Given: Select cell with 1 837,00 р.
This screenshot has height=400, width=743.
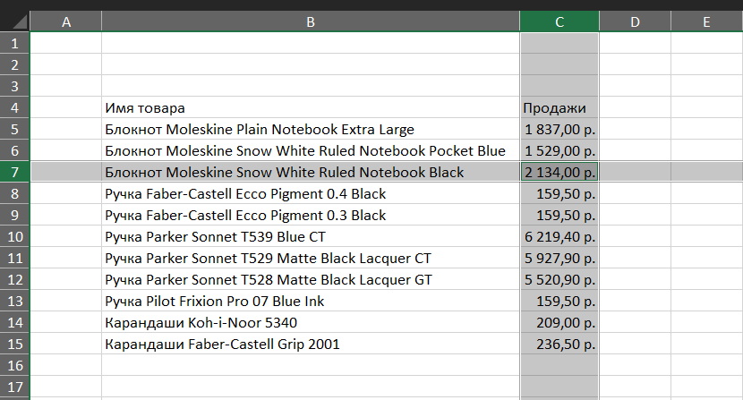Looking at the screenshot, I should pos(559,129).
